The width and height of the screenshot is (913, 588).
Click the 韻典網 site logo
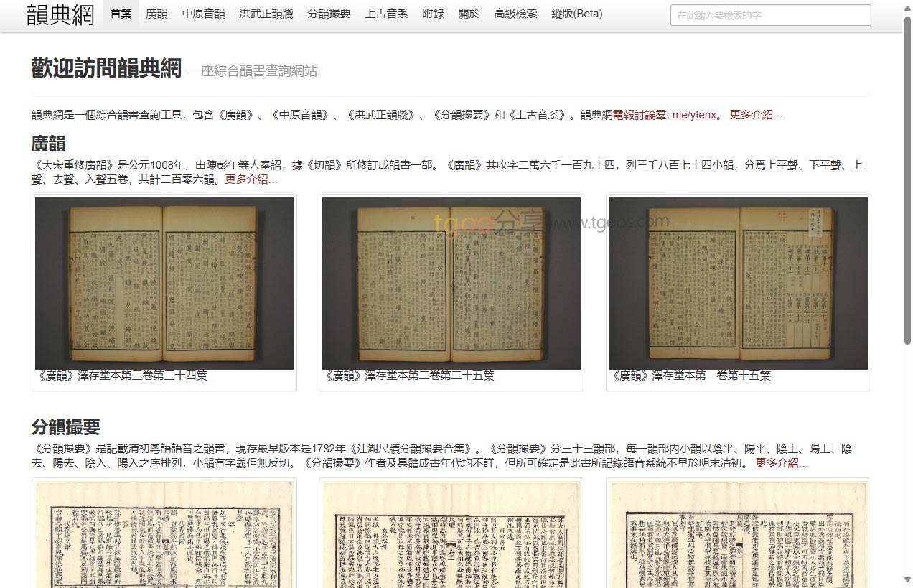click(x=60, y=14)
